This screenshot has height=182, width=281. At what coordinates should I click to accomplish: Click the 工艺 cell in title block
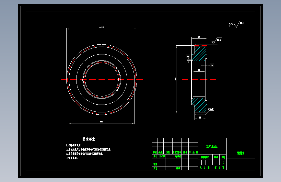pyautogui.click(x=155, y=168)
